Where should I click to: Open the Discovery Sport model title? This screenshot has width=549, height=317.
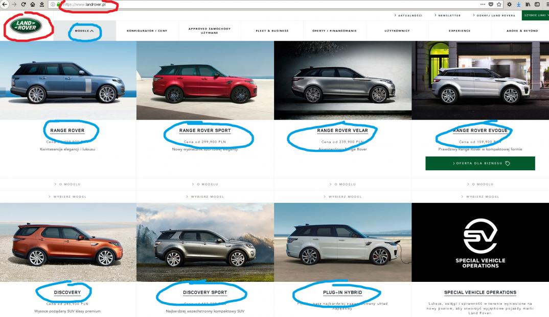click(x=205, y=293)
